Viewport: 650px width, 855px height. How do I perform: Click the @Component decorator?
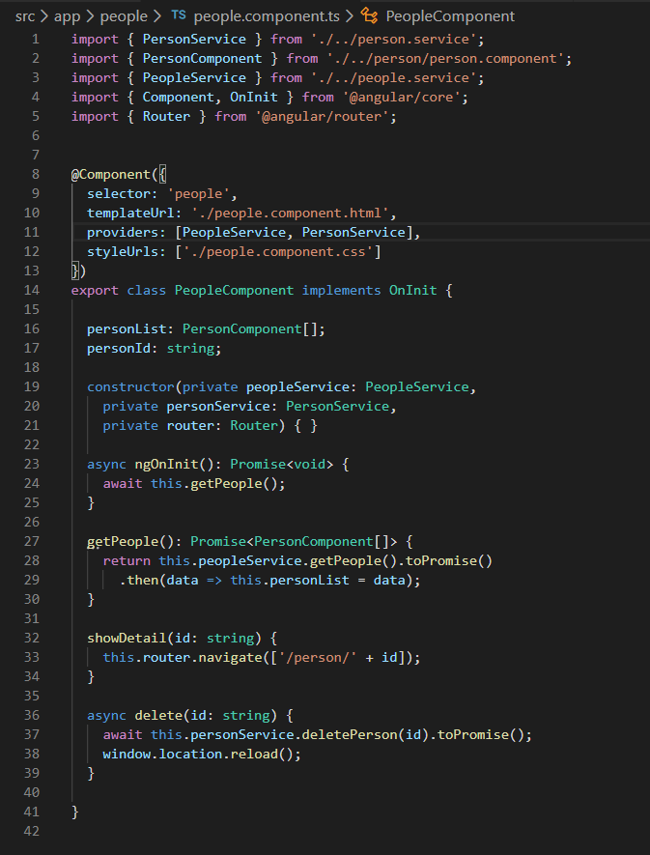111,175
